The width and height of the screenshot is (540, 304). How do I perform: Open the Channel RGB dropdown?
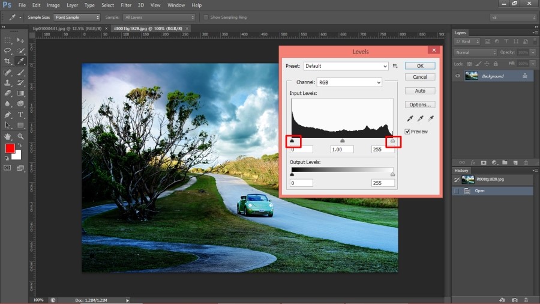pyautogui.click(x=349, y=82)
